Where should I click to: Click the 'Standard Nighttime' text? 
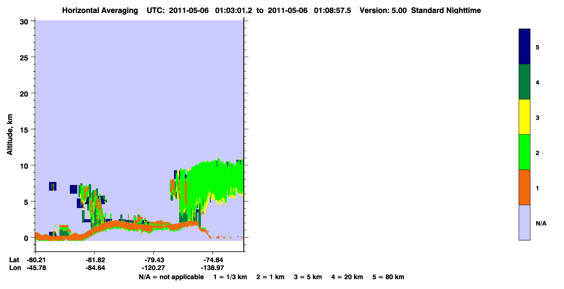click(x=446, y=10)
